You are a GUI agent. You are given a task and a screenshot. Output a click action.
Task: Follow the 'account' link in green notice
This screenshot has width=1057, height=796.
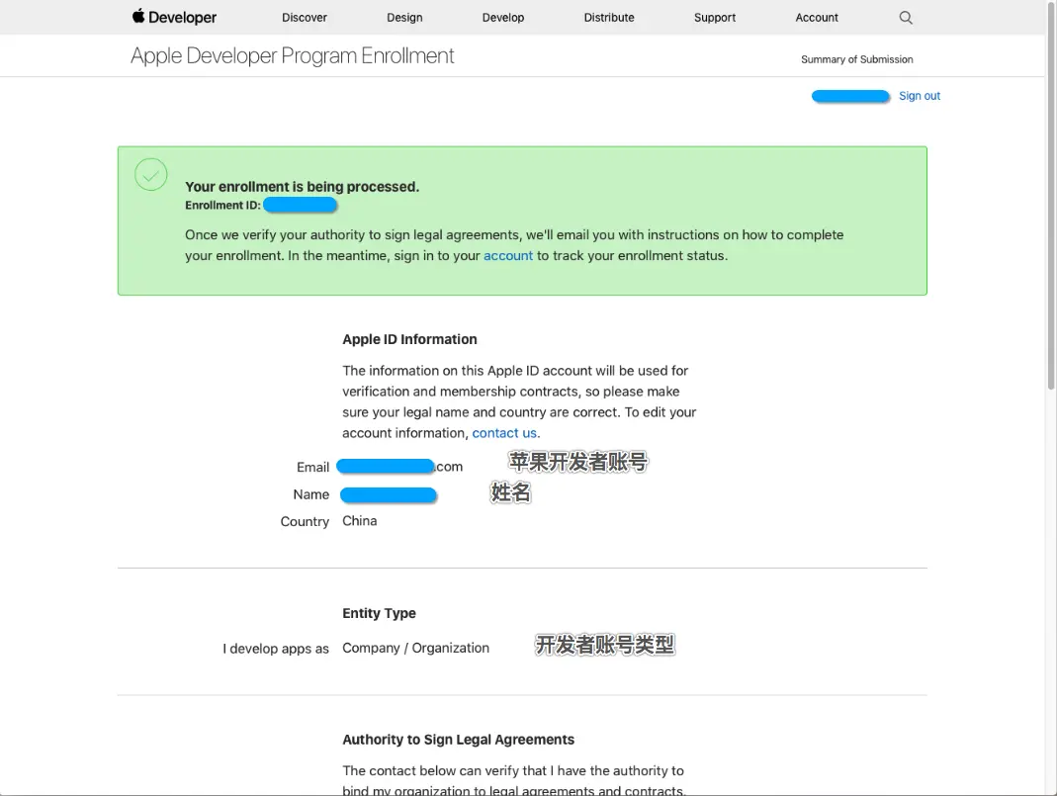(507, 255)
